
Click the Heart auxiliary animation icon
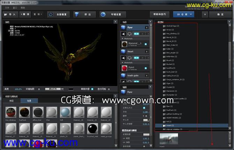click(x=123, y=58)
